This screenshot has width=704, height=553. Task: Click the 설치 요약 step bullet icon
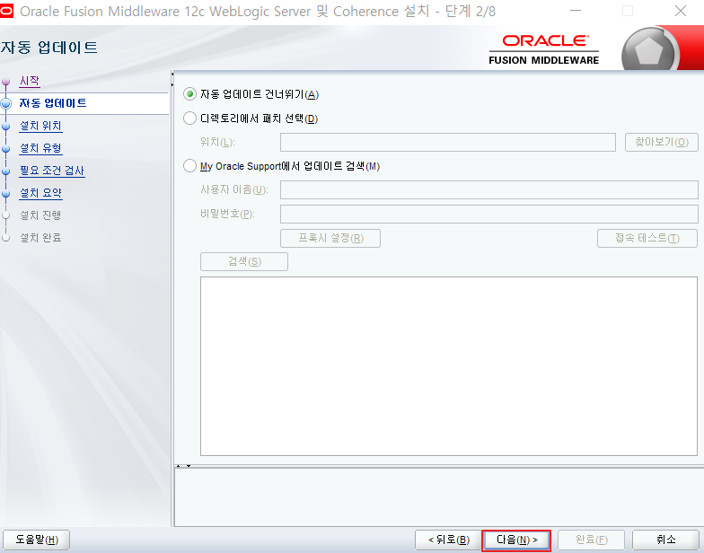5,194
